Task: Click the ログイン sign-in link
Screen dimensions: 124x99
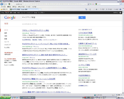Action: pos(116,13)
